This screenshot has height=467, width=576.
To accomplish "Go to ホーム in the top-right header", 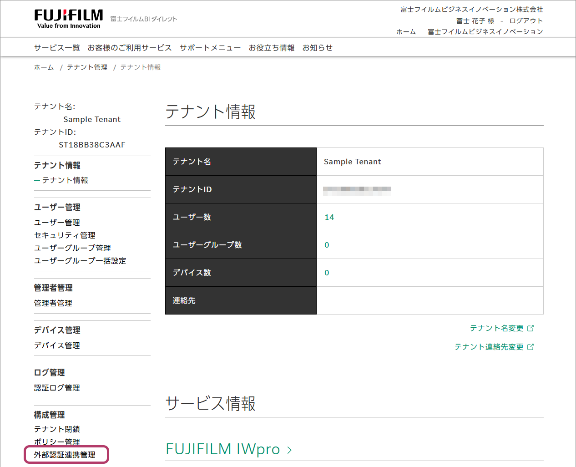I will tap(406, 32).
